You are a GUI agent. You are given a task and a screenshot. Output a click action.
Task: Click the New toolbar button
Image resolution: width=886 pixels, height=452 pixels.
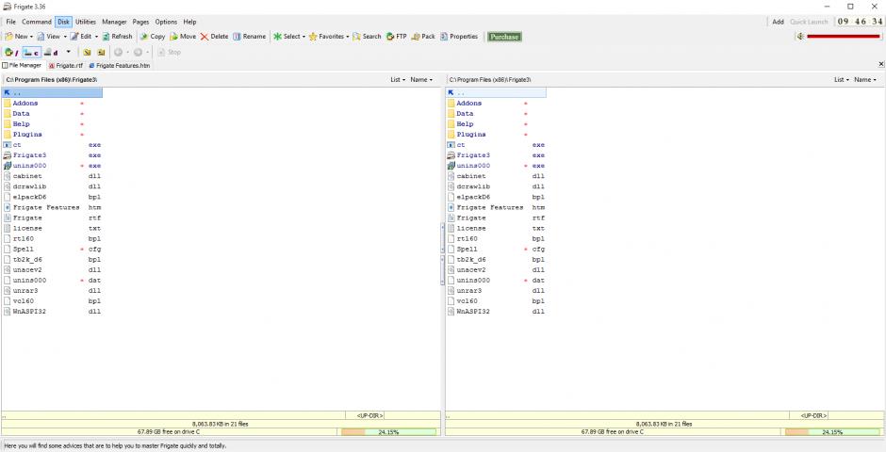[x=16, y=36]
